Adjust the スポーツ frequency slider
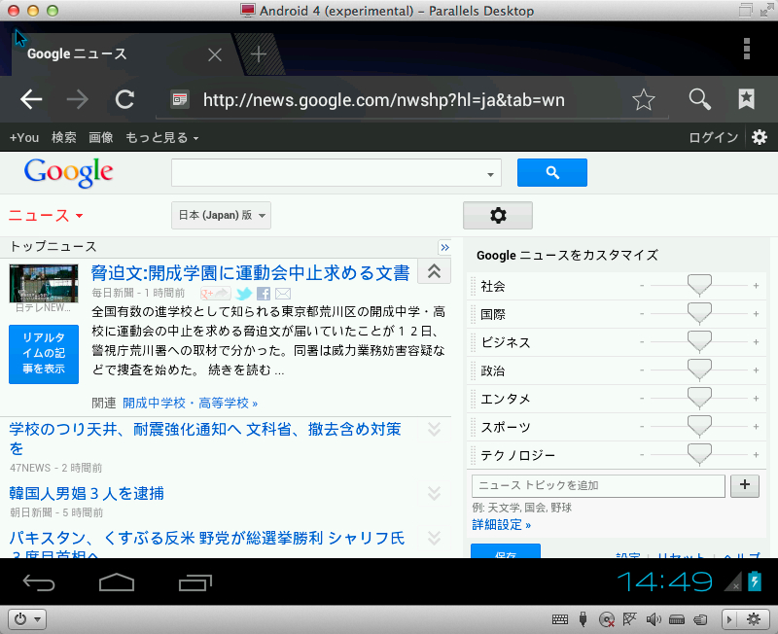The image size is (778, 634). pos(699,427)
